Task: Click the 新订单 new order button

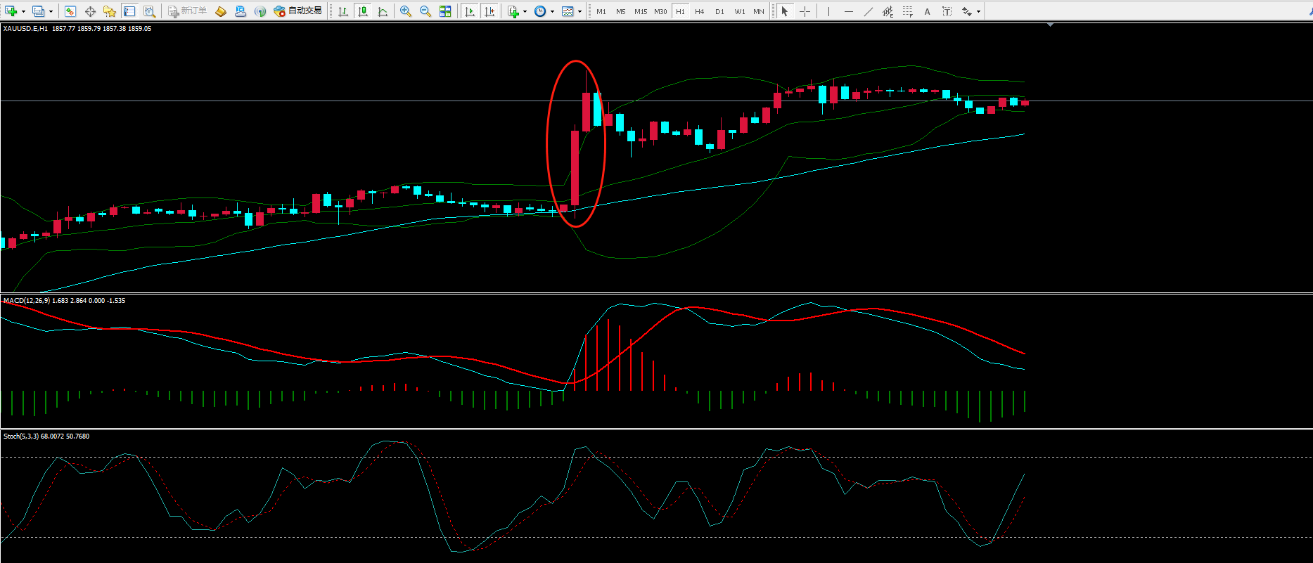Action: 187,11
